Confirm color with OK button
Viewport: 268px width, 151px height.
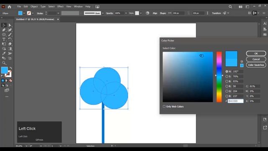[x=256, y=53]
